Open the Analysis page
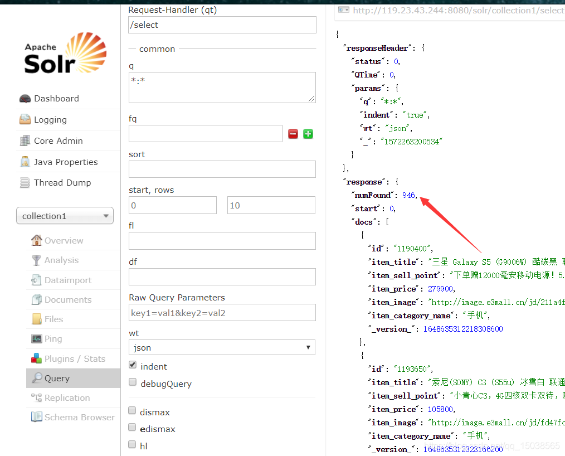The image size is (565, 456). pyautogui.click(x=61, y=260)
